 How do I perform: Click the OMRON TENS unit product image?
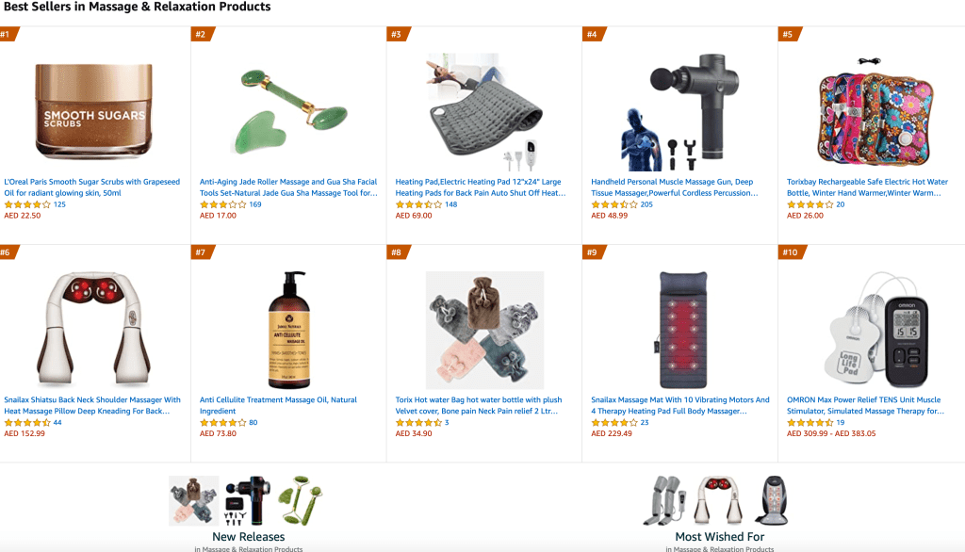tap(875, 330)
